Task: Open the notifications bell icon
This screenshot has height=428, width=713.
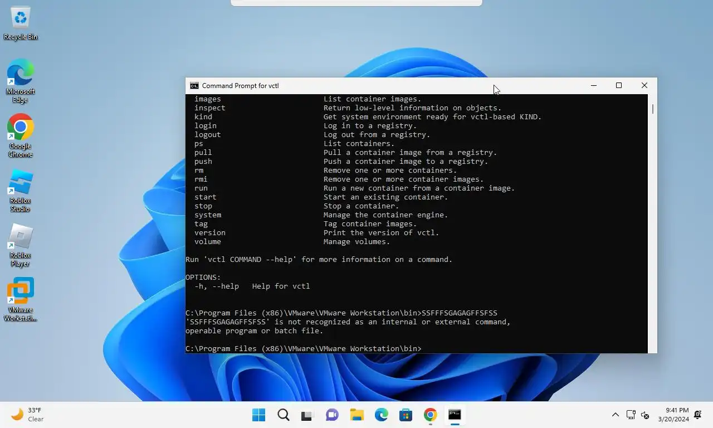Action: click(x=698, y=415)
